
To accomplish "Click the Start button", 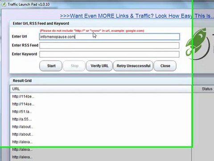I will coord(51,66).
